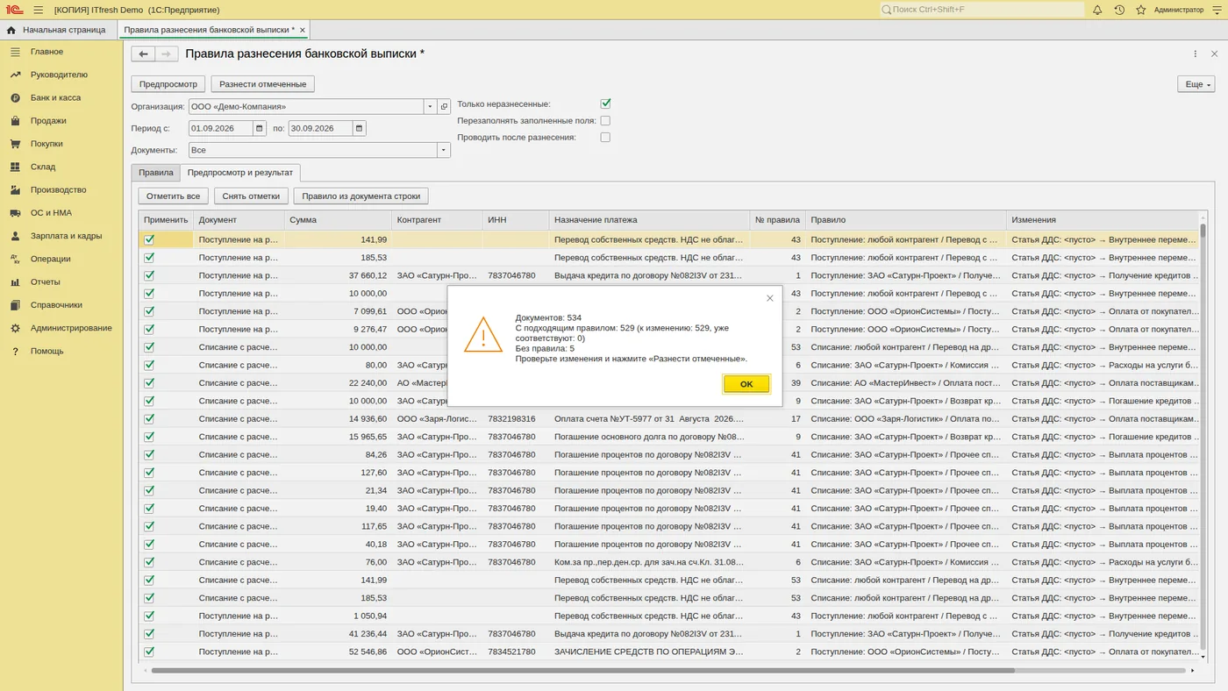Screen dimensions: 1228x691
Task: Close the bank statement rules tab
Action: tap(303, 30)
